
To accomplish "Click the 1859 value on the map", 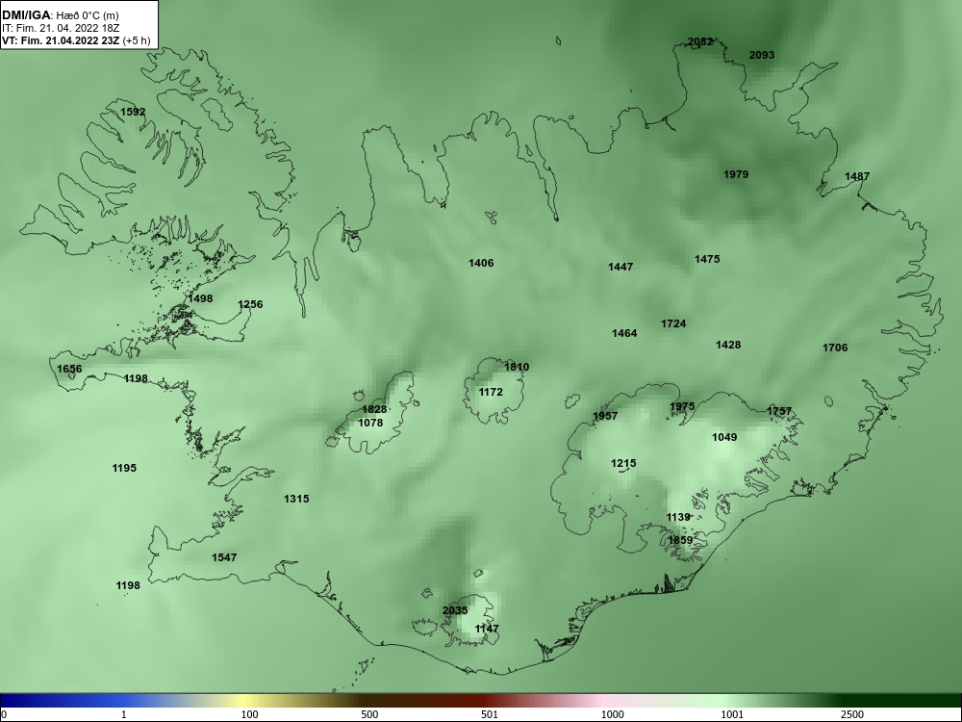I will [x=680, y=540].
